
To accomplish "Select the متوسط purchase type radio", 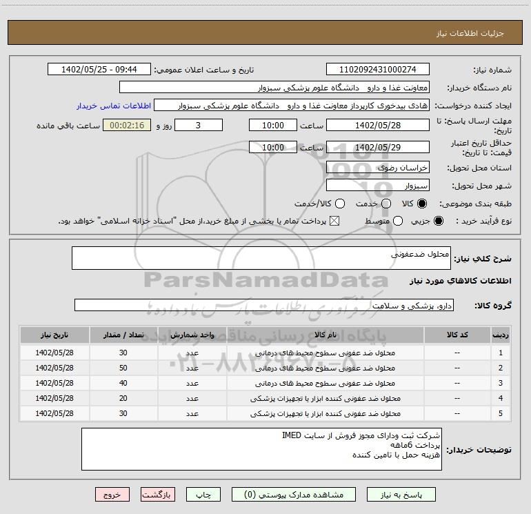I will [x=398, y=221].
